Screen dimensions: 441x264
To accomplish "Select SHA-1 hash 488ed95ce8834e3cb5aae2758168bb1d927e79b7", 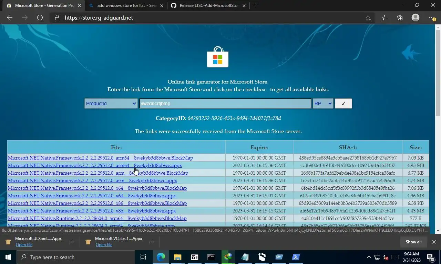I will [x=348, y=158].
